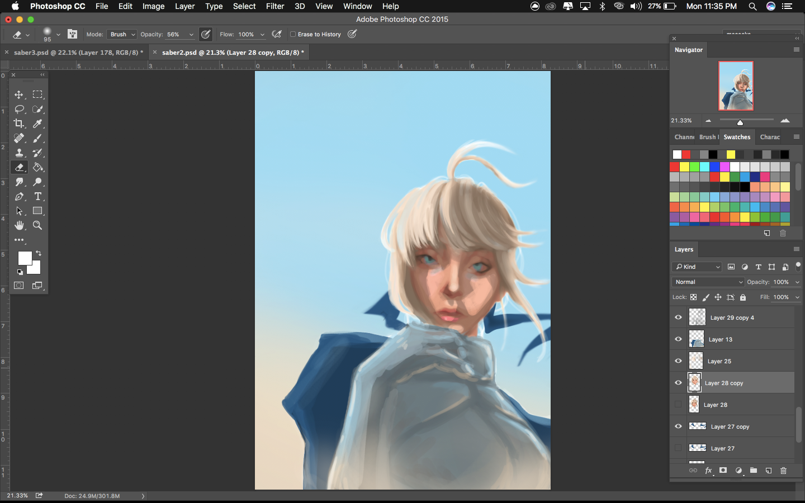The height and width of the screenshot is (503, 805).
Task: Open the layer filter Kind dropdown
Action: point(697,267)
